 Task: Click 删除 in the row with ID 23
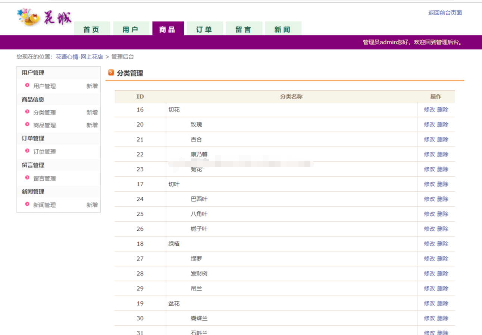pyautogui.click(x=443, y=169)
